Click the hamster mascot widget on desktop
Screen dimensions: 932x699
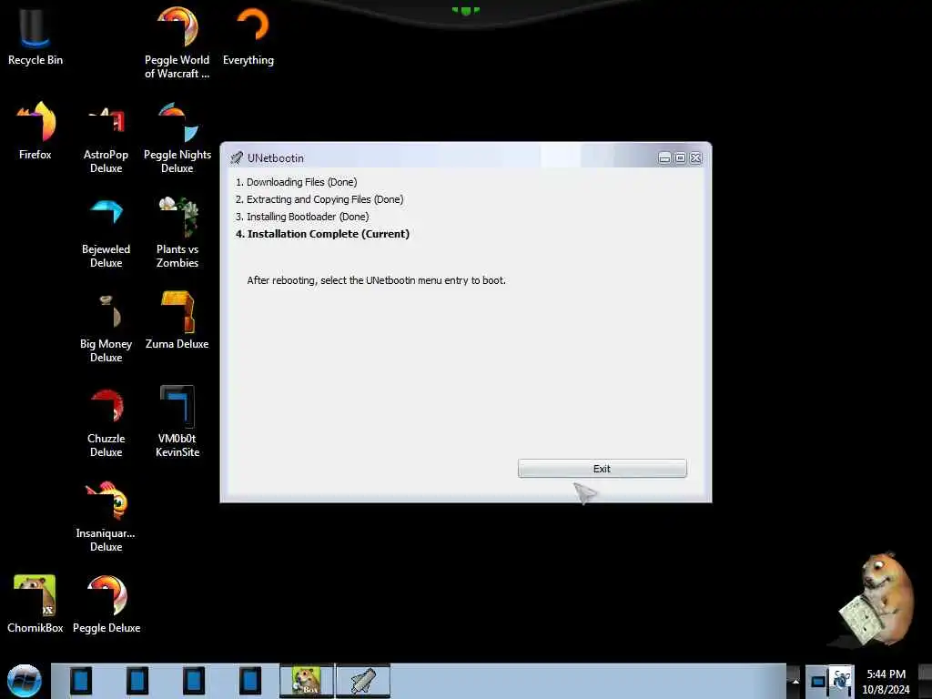[876, 599]
